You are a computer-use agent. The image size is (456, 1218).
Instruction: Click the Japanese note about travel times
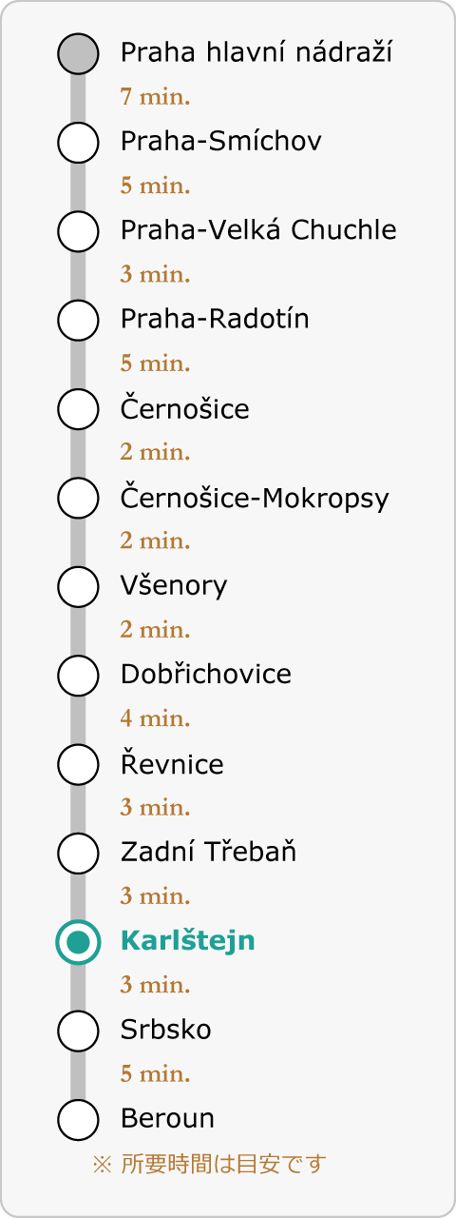pyautogui.click(x=209, y=1163)
